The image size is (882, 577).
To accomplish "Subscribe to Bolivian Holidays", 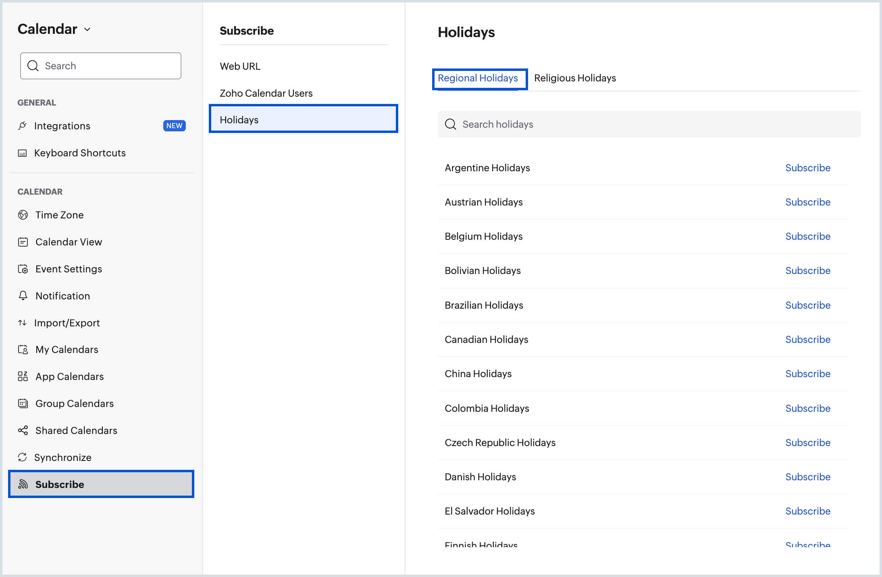I will tap(808, 270).
